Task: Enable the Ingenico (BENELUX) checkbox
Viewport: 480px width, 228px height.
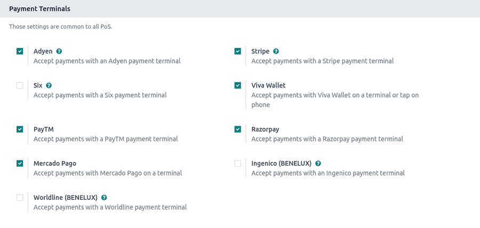Action: coord(238,163)
